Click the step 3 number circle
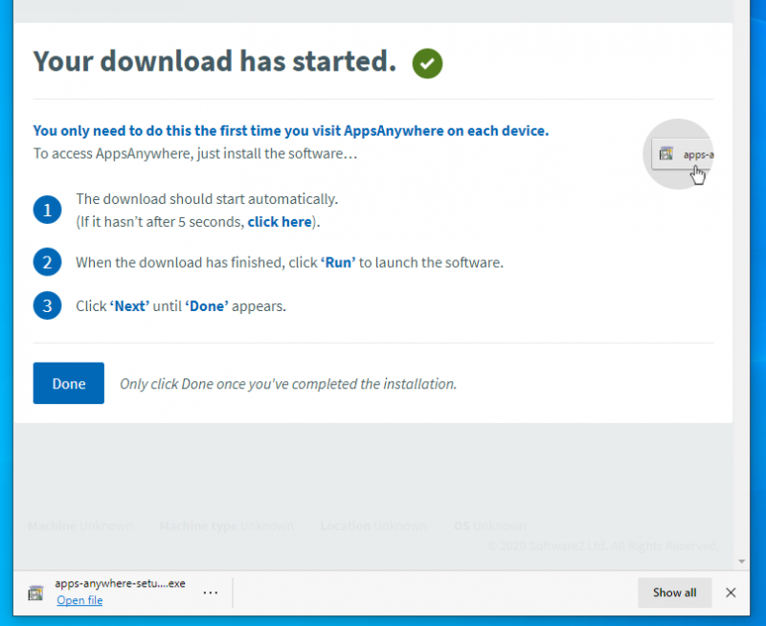 click(47, 306)
